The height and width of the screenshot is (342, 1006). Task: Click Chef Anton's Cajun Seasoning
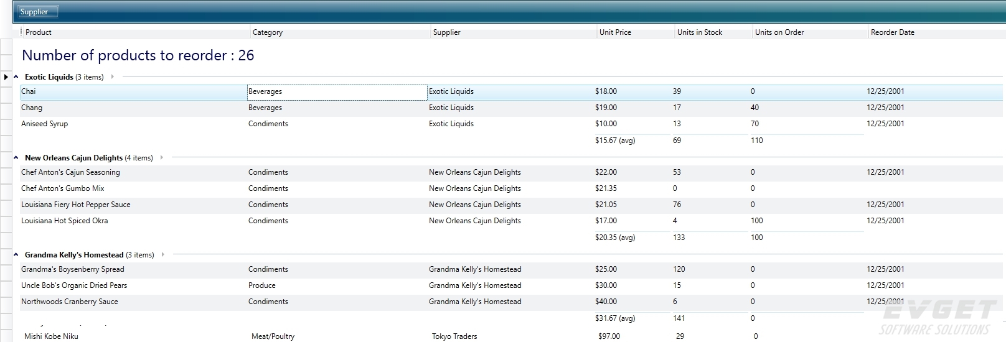(70, 173)
